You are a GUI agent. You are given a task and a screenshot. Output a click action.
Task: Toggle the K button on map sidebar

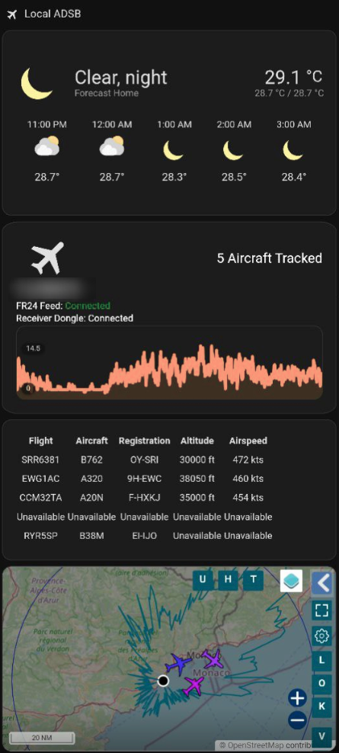(x=321, y=707)
